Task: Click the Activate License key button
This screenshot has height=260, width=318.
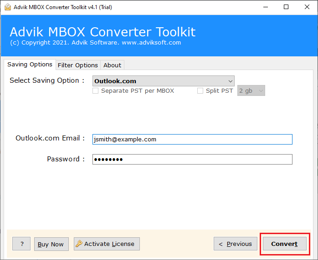Action: 107,244
